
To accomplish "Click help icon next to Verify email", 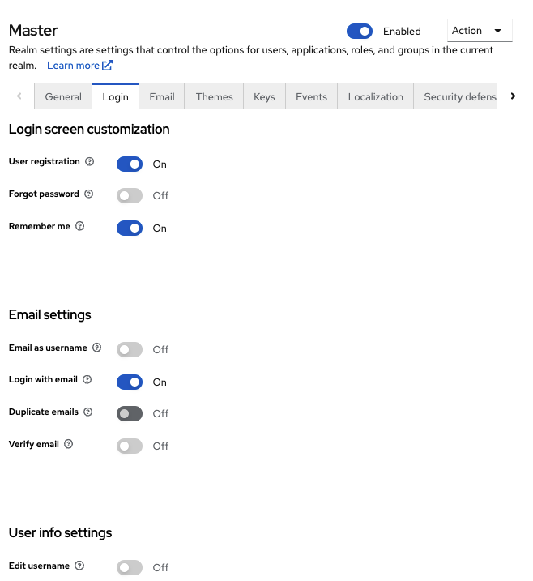I will point(69,444).
